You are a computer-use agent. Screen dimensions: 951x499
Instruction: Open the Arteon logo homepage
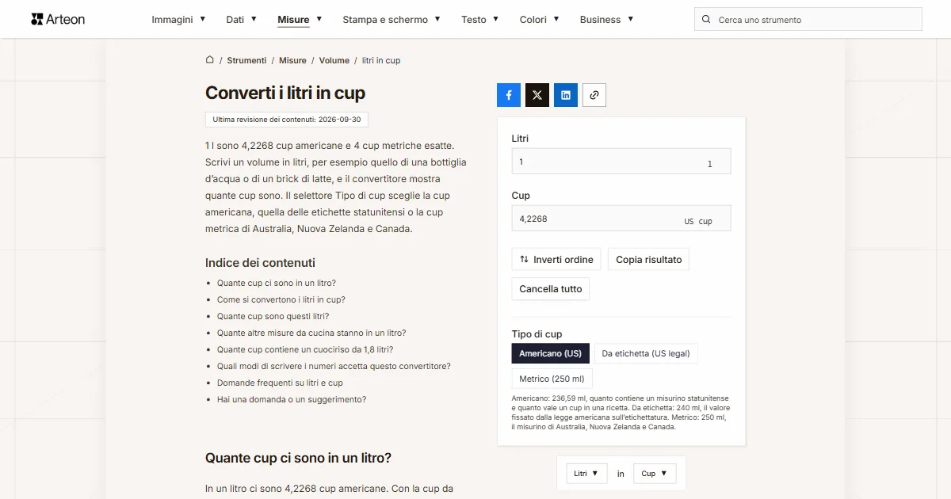(x=58, y=19)
